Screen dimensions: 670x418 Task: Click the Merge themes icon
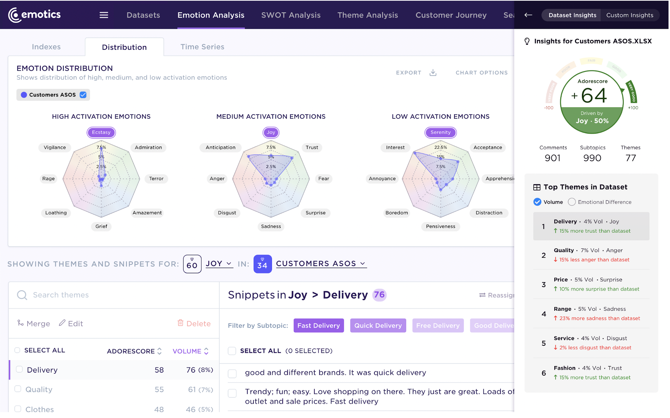click(x=21, y=323)
